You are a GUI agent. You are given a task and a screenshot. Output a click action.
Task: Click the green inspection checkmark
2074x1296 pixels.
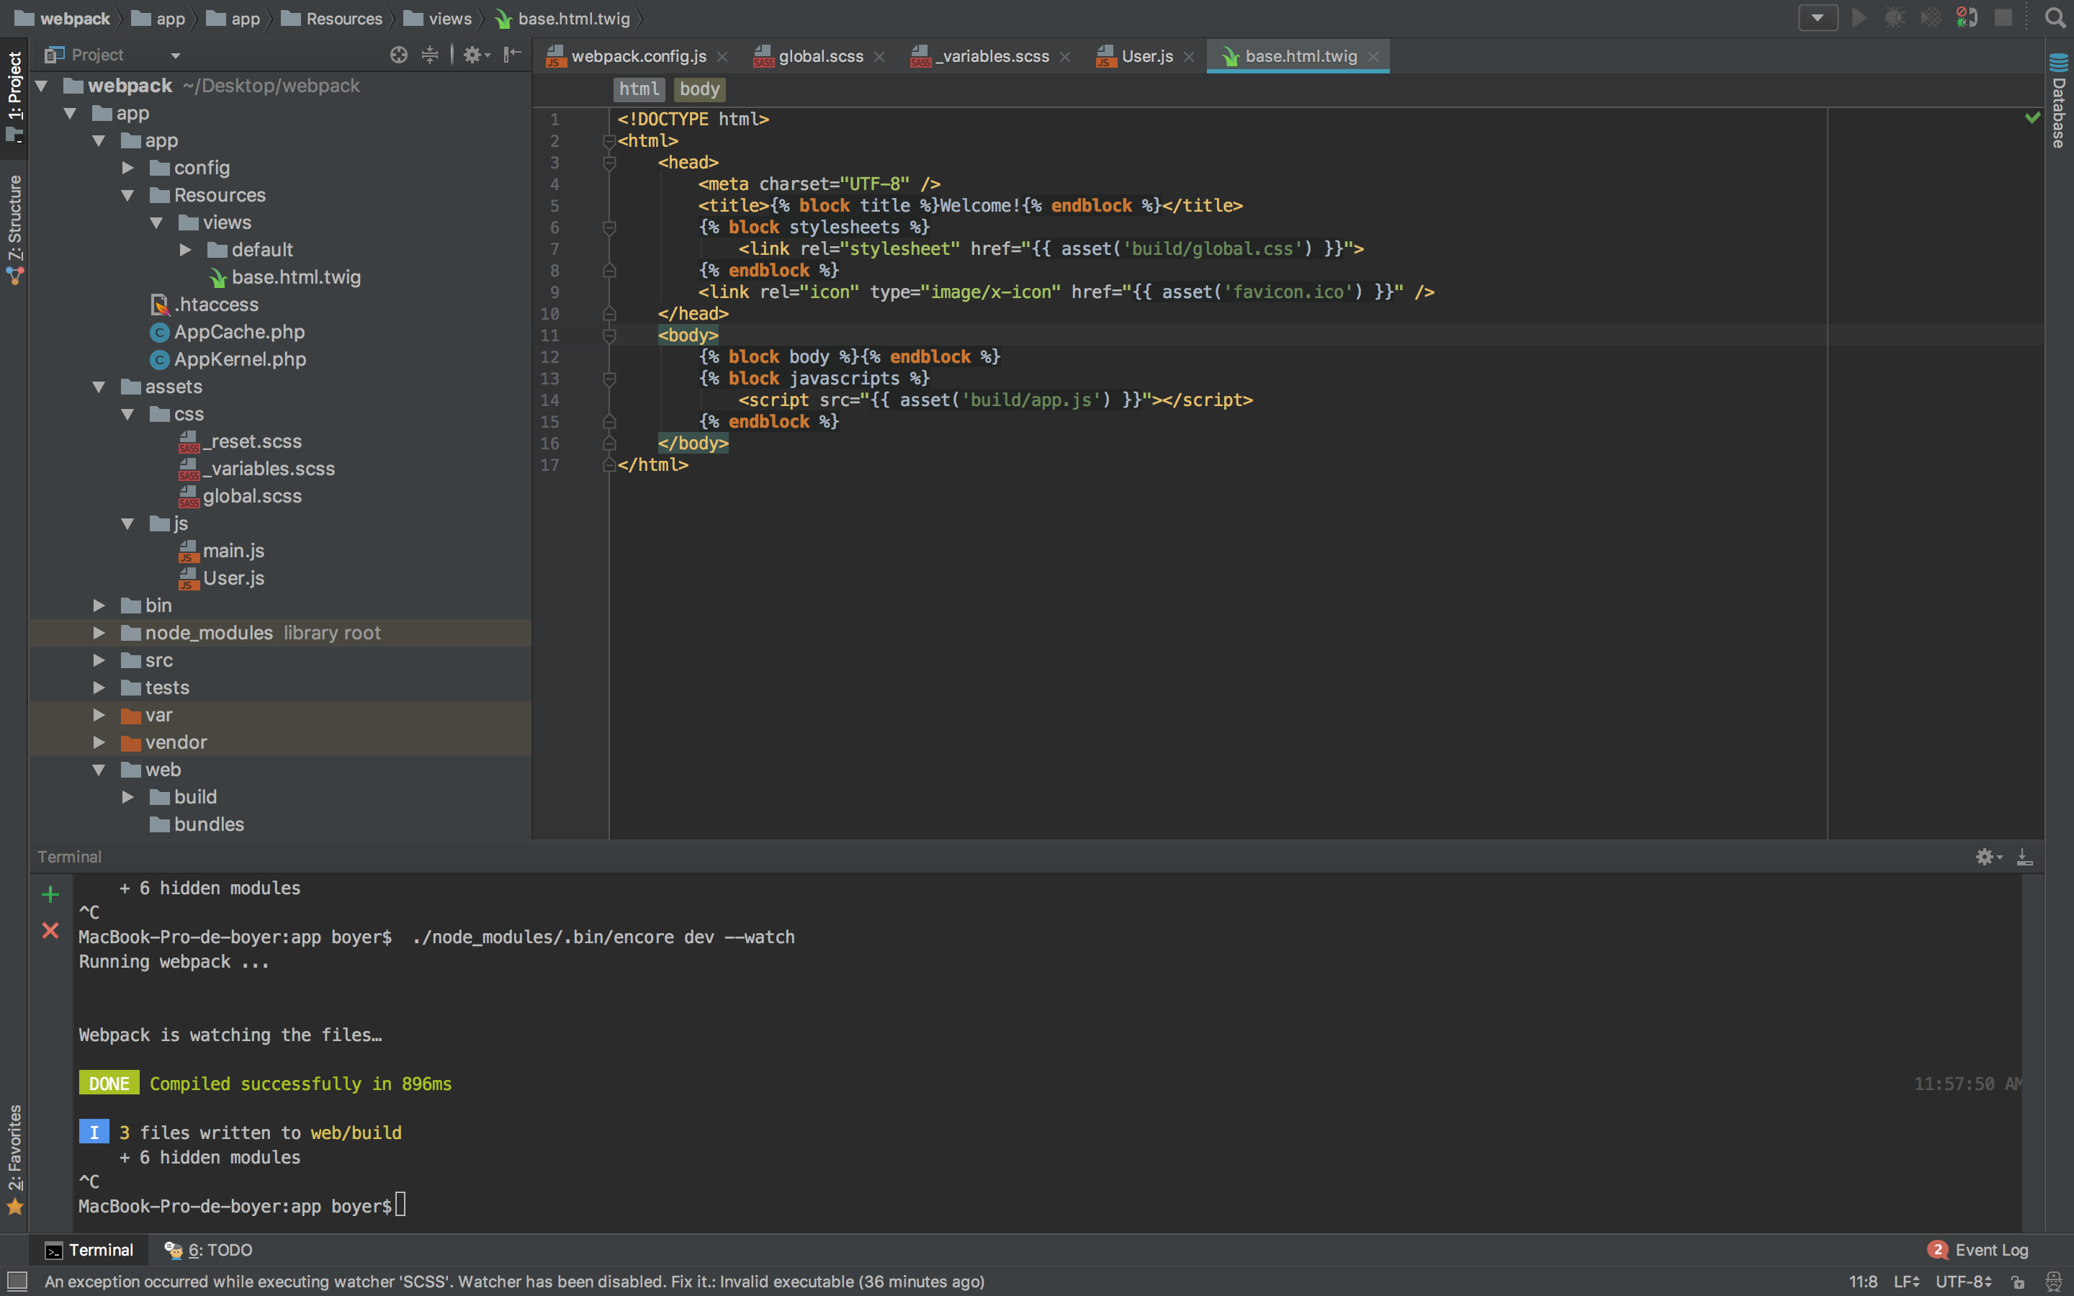tap(2032, 117)
